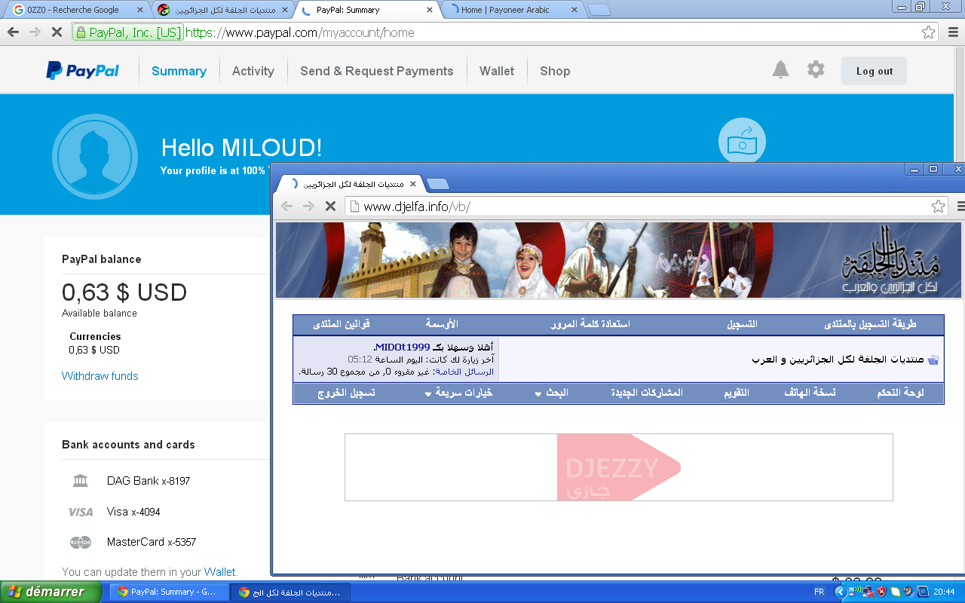Open Chrome menu in PayPal window

point(952,32)
